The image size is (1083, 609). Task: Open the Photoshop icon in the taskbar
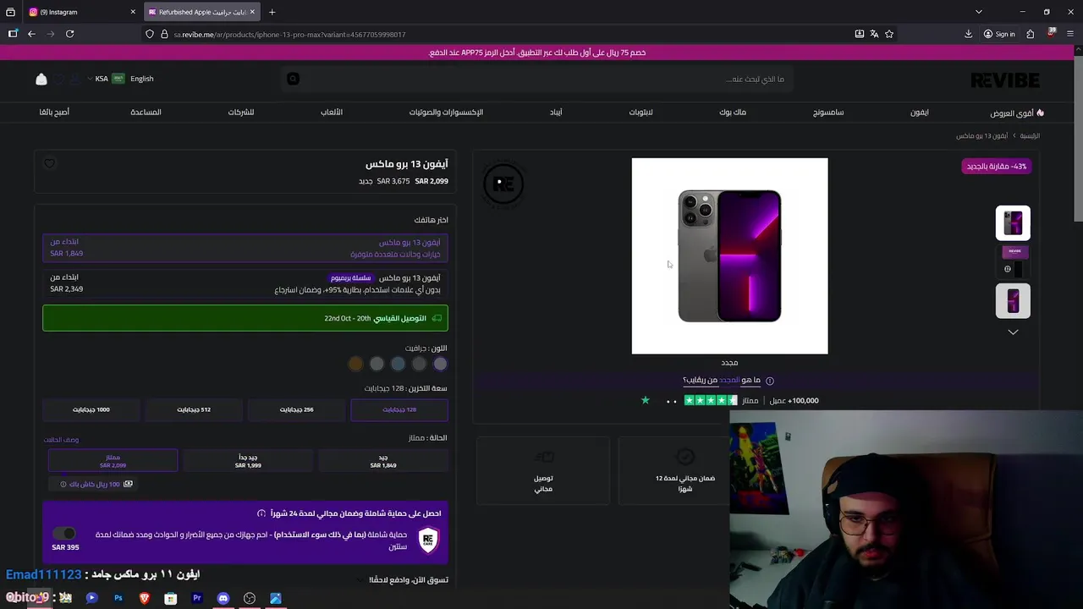118,598
